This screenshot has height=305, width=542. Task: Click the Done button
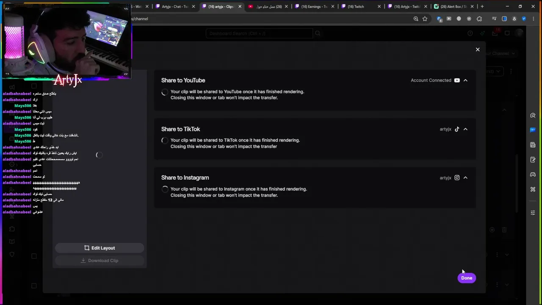(x=467, y=278)
